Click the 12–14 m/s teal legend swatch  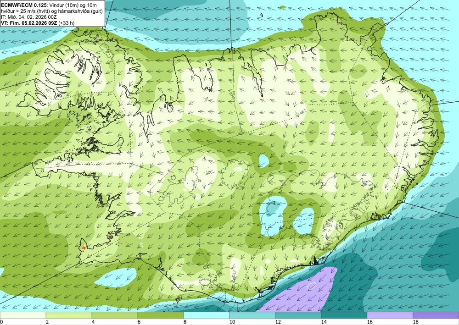[298, 315]
